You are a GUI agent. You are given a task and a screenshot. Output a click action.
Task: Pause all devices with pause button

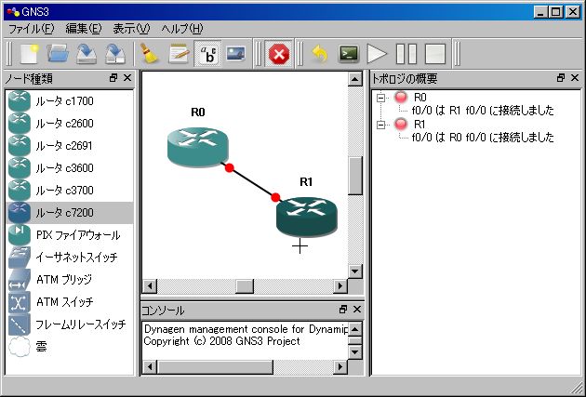[x=406, y=54]
